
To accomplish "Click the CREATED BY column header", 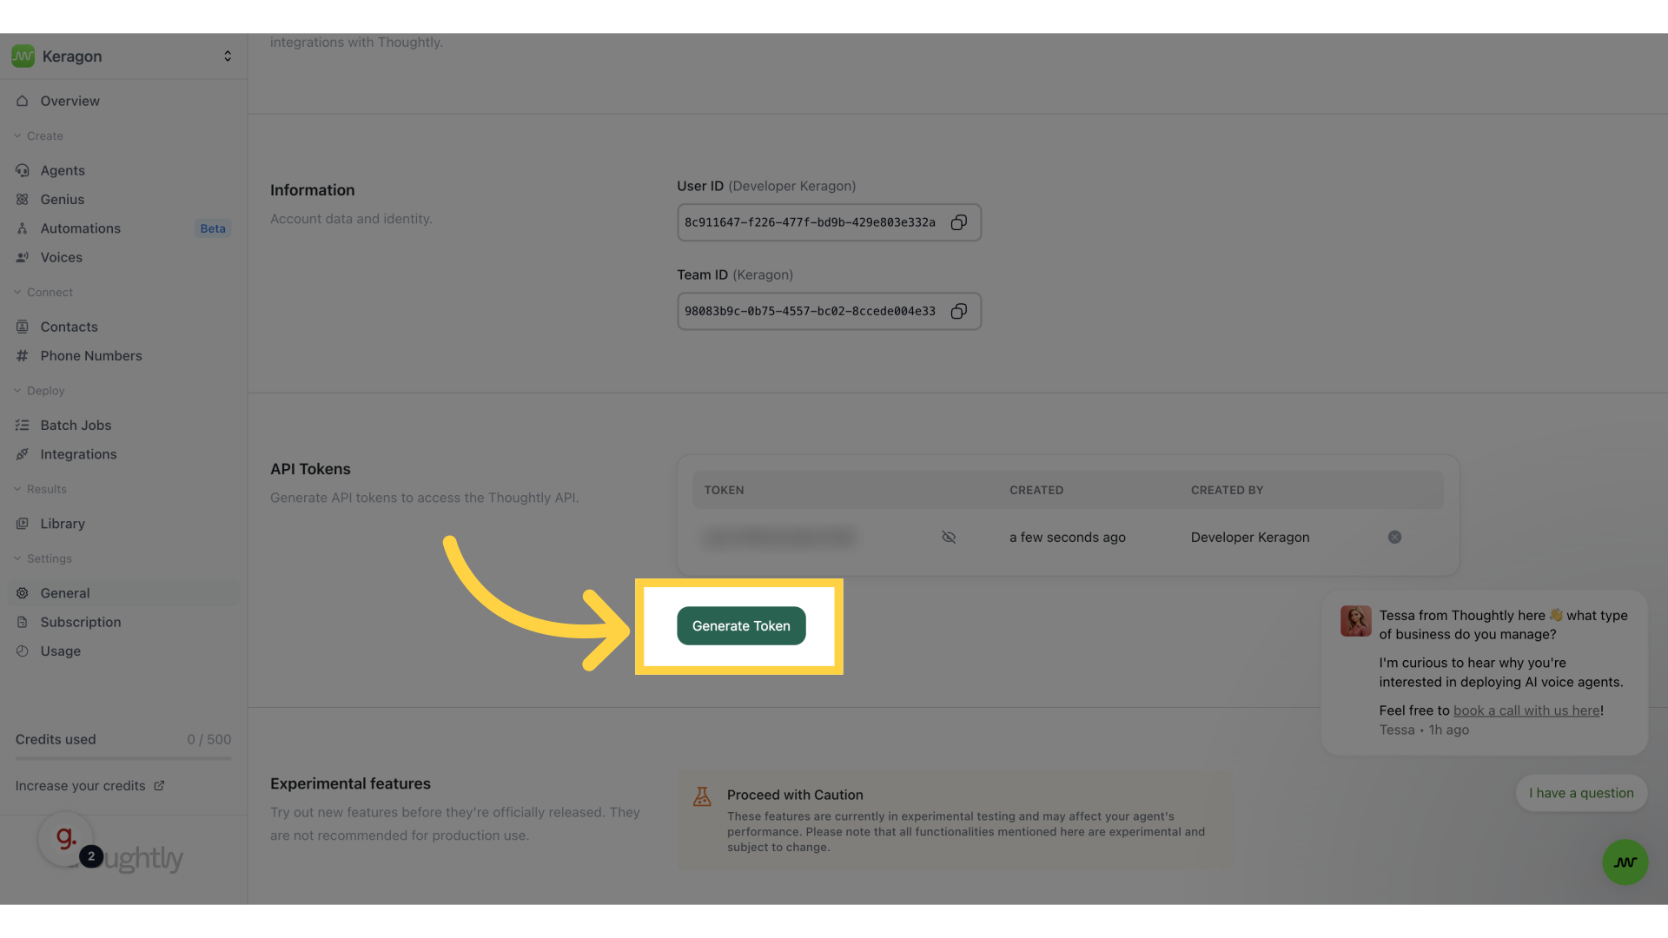I will tap(1227, 490).
